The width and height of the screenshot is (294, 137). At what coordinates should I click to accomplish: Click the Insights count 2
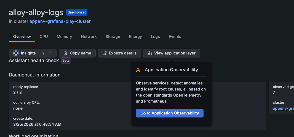click(43, 53)
